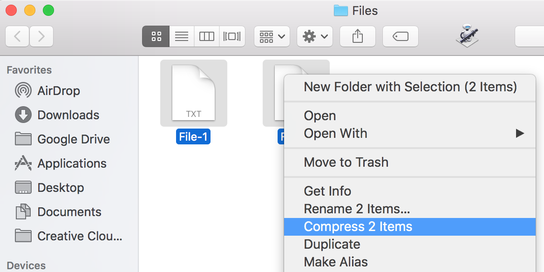Open Downloads folder in sidebar
544x272 pixels.
pyautogui.click(x=68, y=115)
